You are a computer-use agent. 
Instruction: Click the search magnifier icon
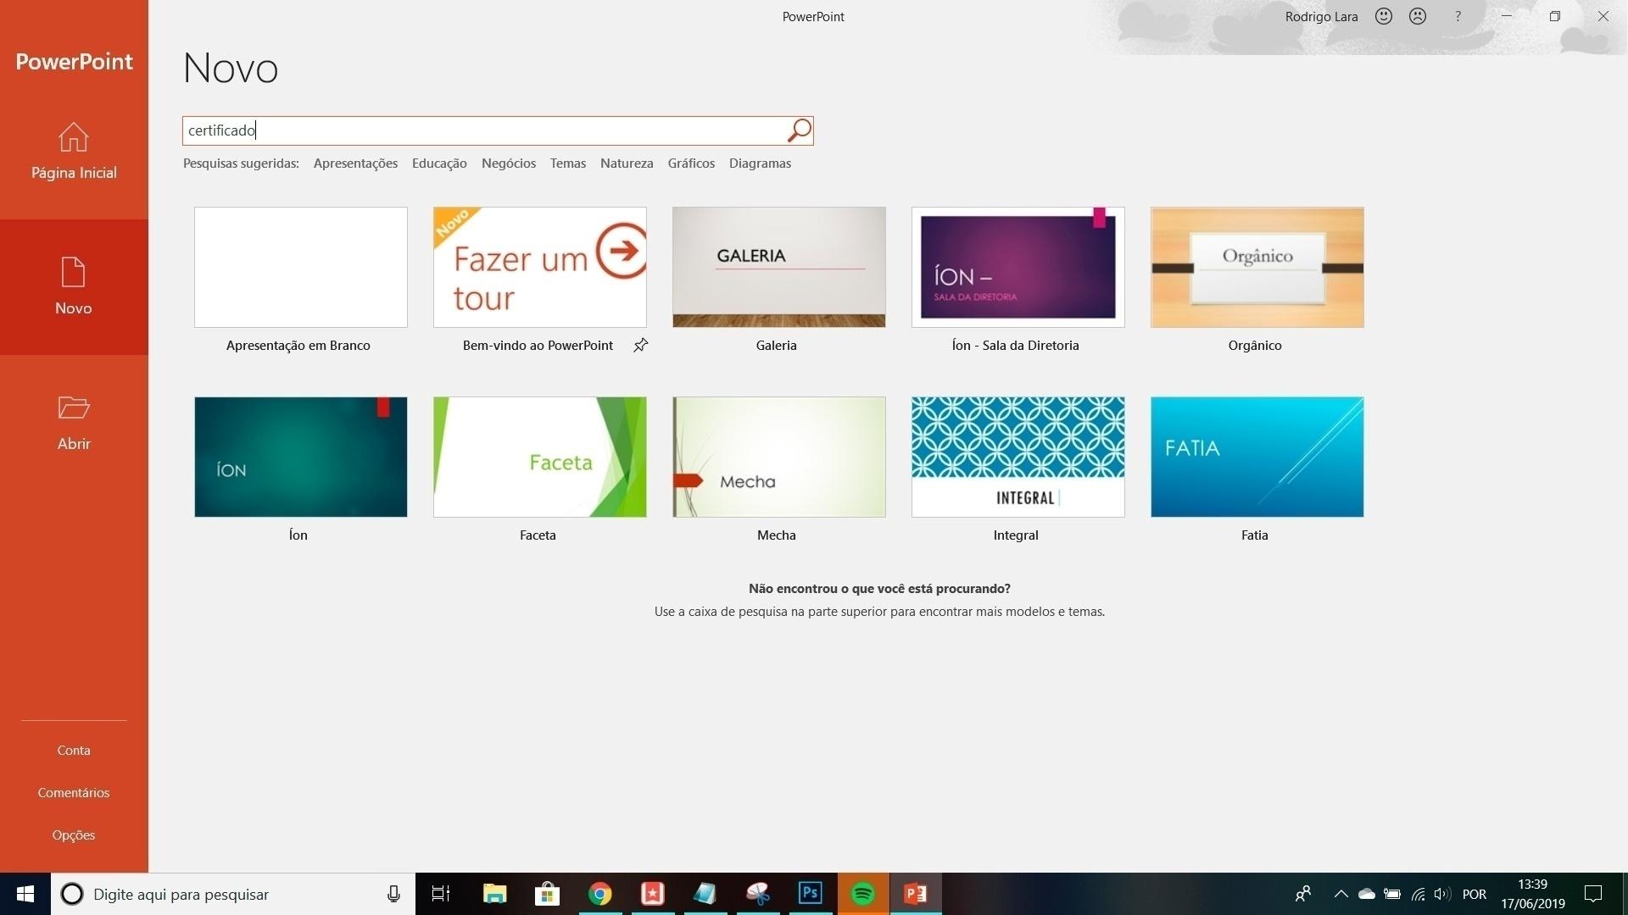(799, 130)
